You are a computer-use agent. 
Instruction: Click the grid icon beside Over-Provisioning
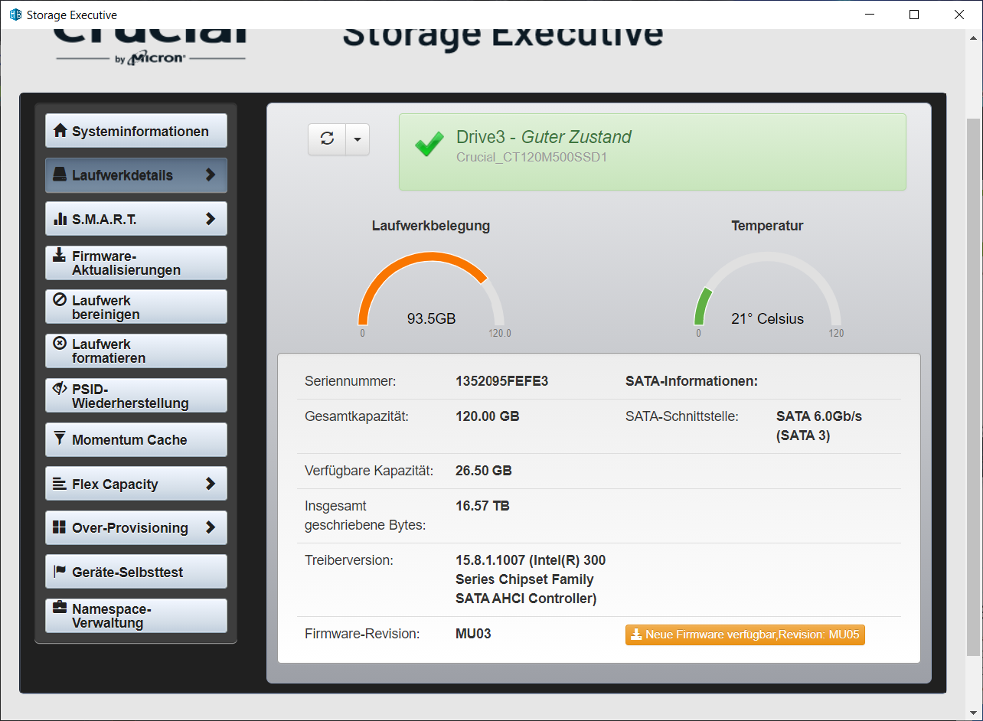tap(60, 527)
